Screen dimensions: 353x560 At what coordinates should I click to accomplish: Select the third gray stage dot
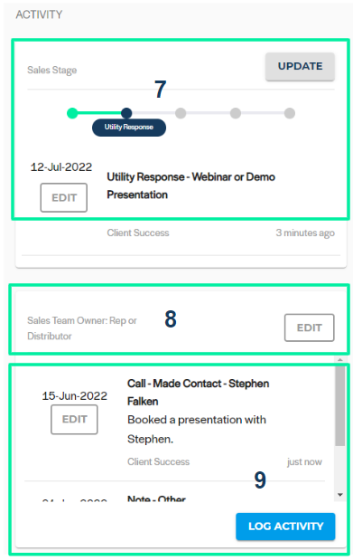pyautogui.click(x=181, y=113)
